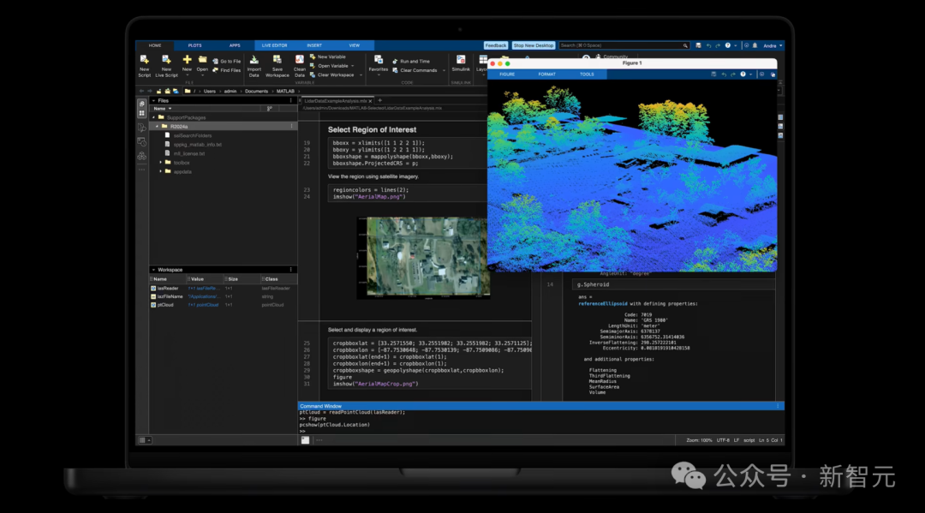Launch the Clean Data tool
This screenshot has height=513, width=925.
[x=300, y=66]
